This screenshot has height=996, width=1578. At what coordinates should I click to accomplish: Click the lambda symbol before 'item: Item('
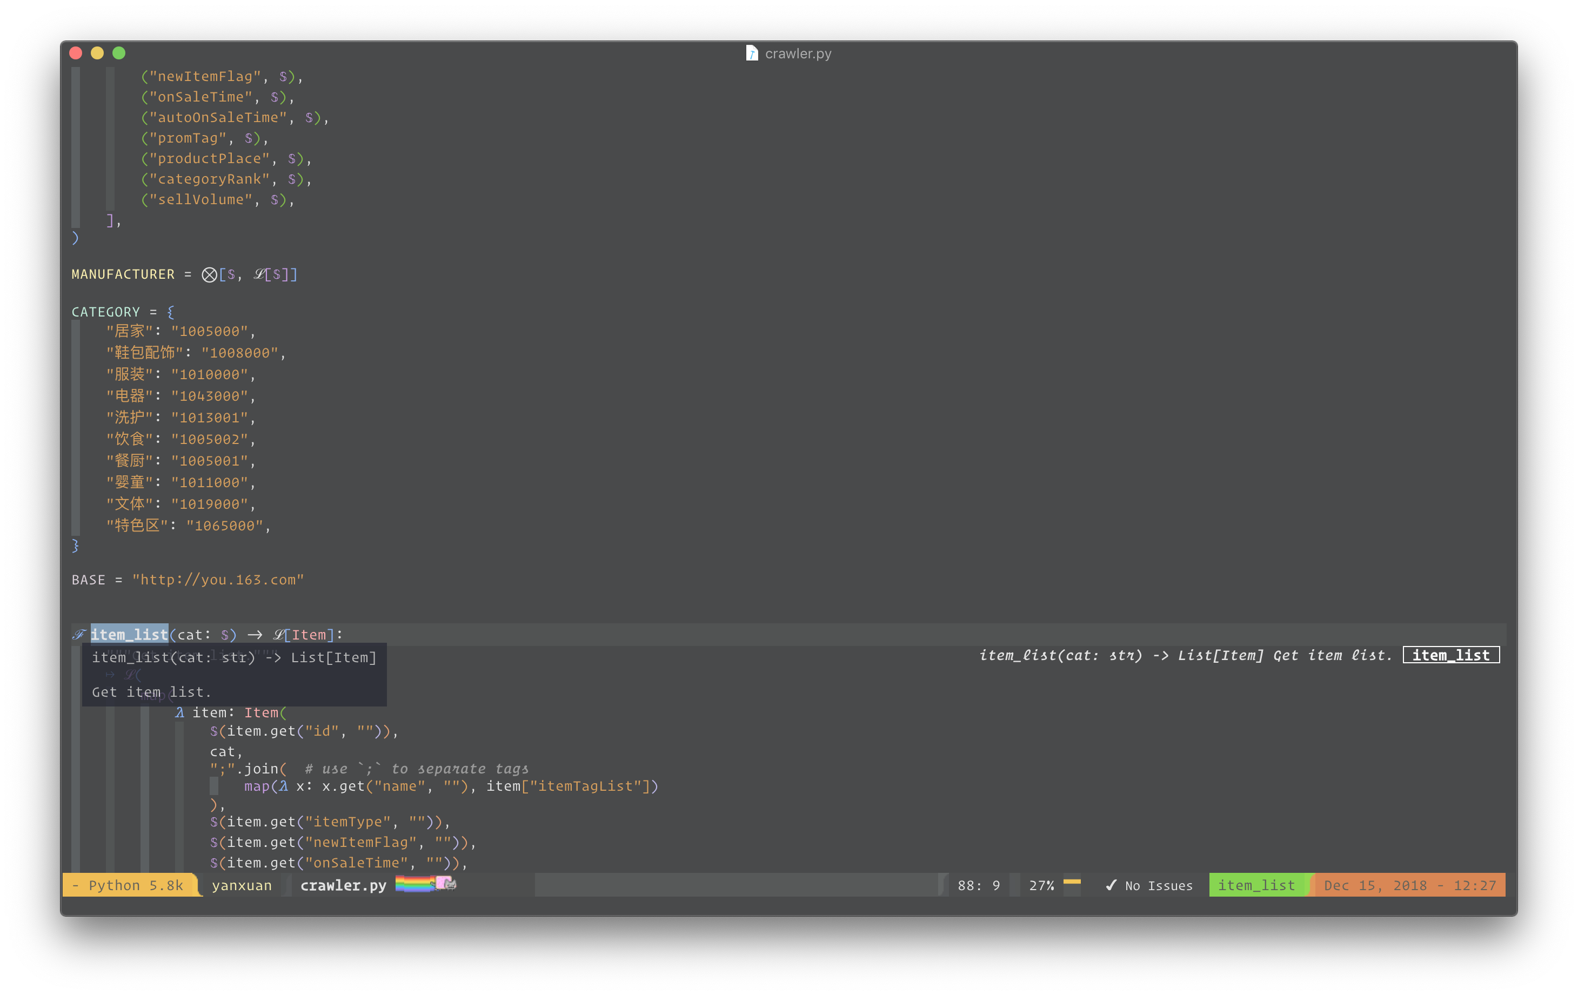coord(179,712)
